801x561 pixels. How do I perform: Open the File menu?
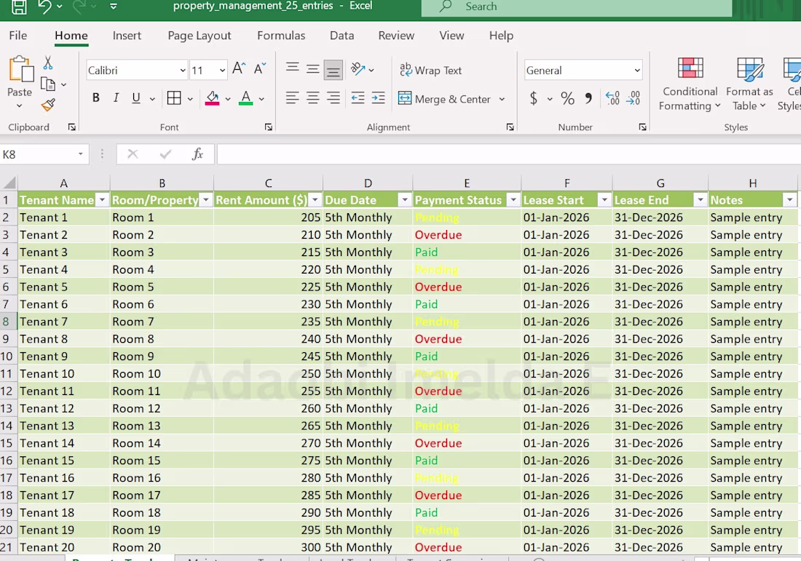18,35
